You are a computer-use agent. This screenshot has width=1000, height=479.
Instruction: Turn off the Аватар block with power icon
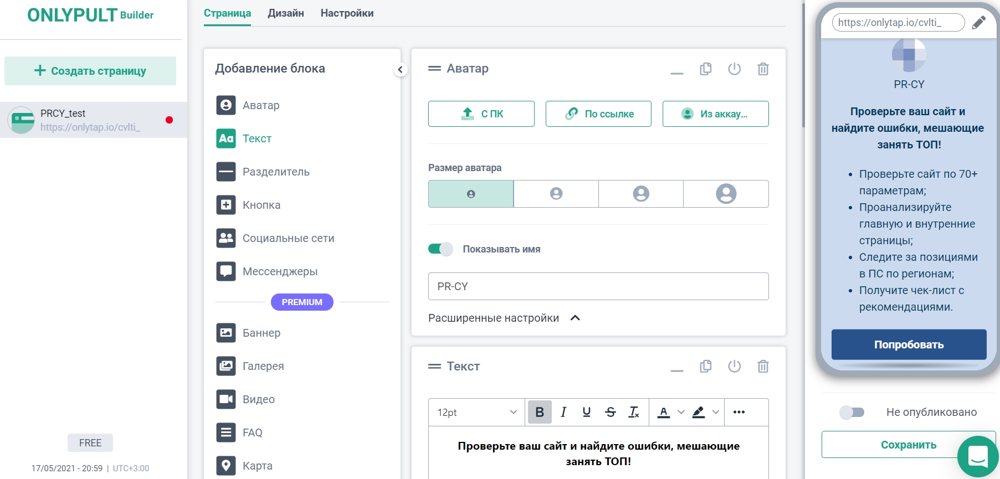point(735,69)
